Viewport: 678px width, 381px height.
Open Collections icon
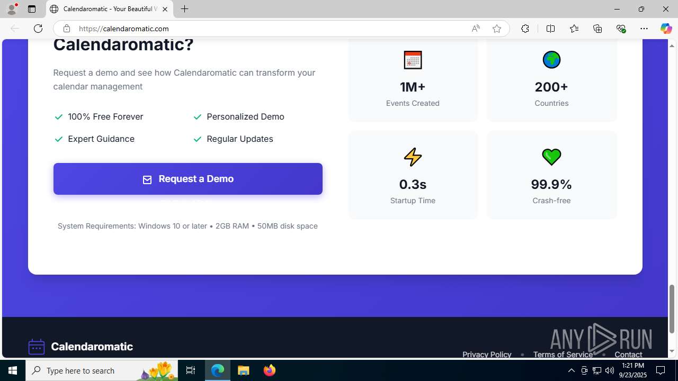(597, 29)
